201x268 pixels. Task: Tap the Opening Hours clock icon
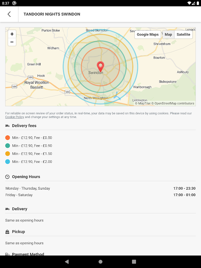[x=7, y=177]
